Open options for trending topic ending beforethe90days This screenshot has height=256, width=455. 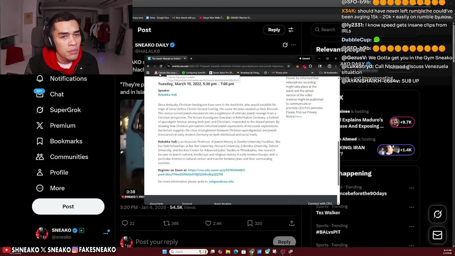[x=412, y=188]
